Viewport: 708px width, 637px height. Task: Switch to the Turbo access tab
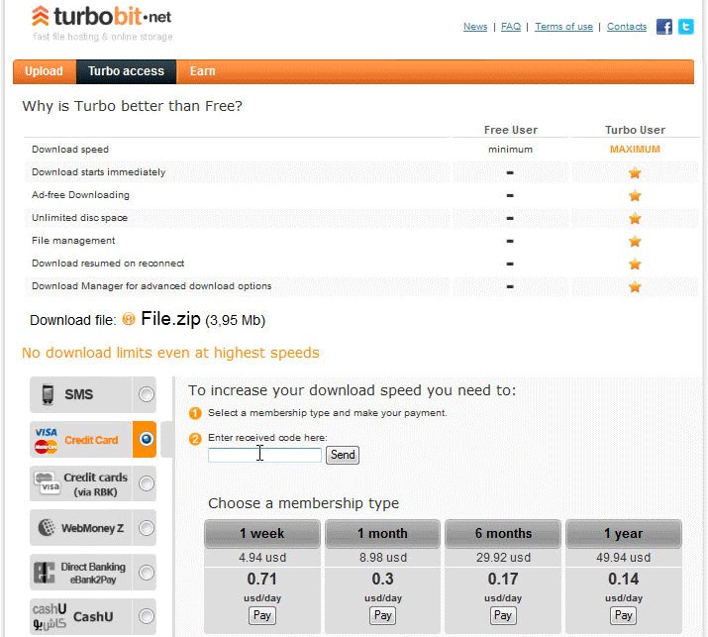tap(126, 71)
